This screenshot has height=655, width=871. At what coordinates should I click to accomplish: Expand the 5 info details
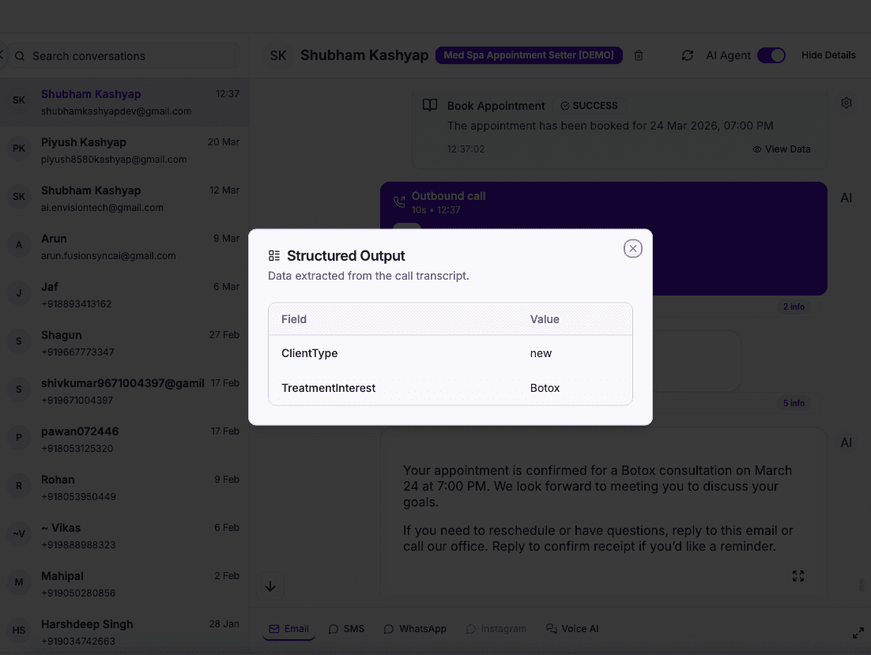[794, 403]
